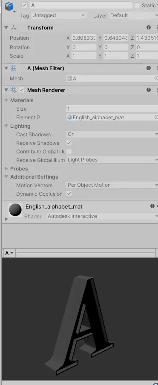Open Mesh Filter help icon
The height and width of the screenshot is (385, 158).
coord(149,68)
